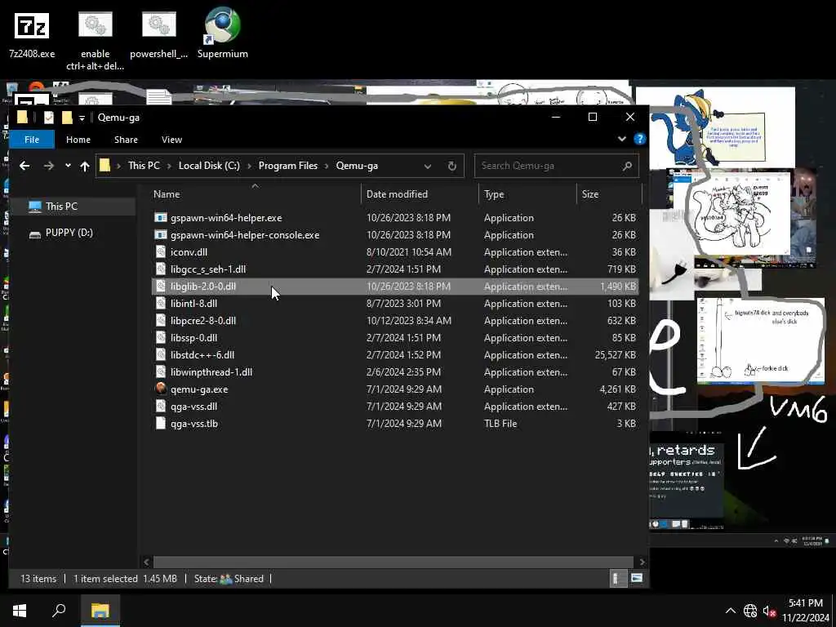Select the iconv.dll file
836x627 pixels.
395,252
